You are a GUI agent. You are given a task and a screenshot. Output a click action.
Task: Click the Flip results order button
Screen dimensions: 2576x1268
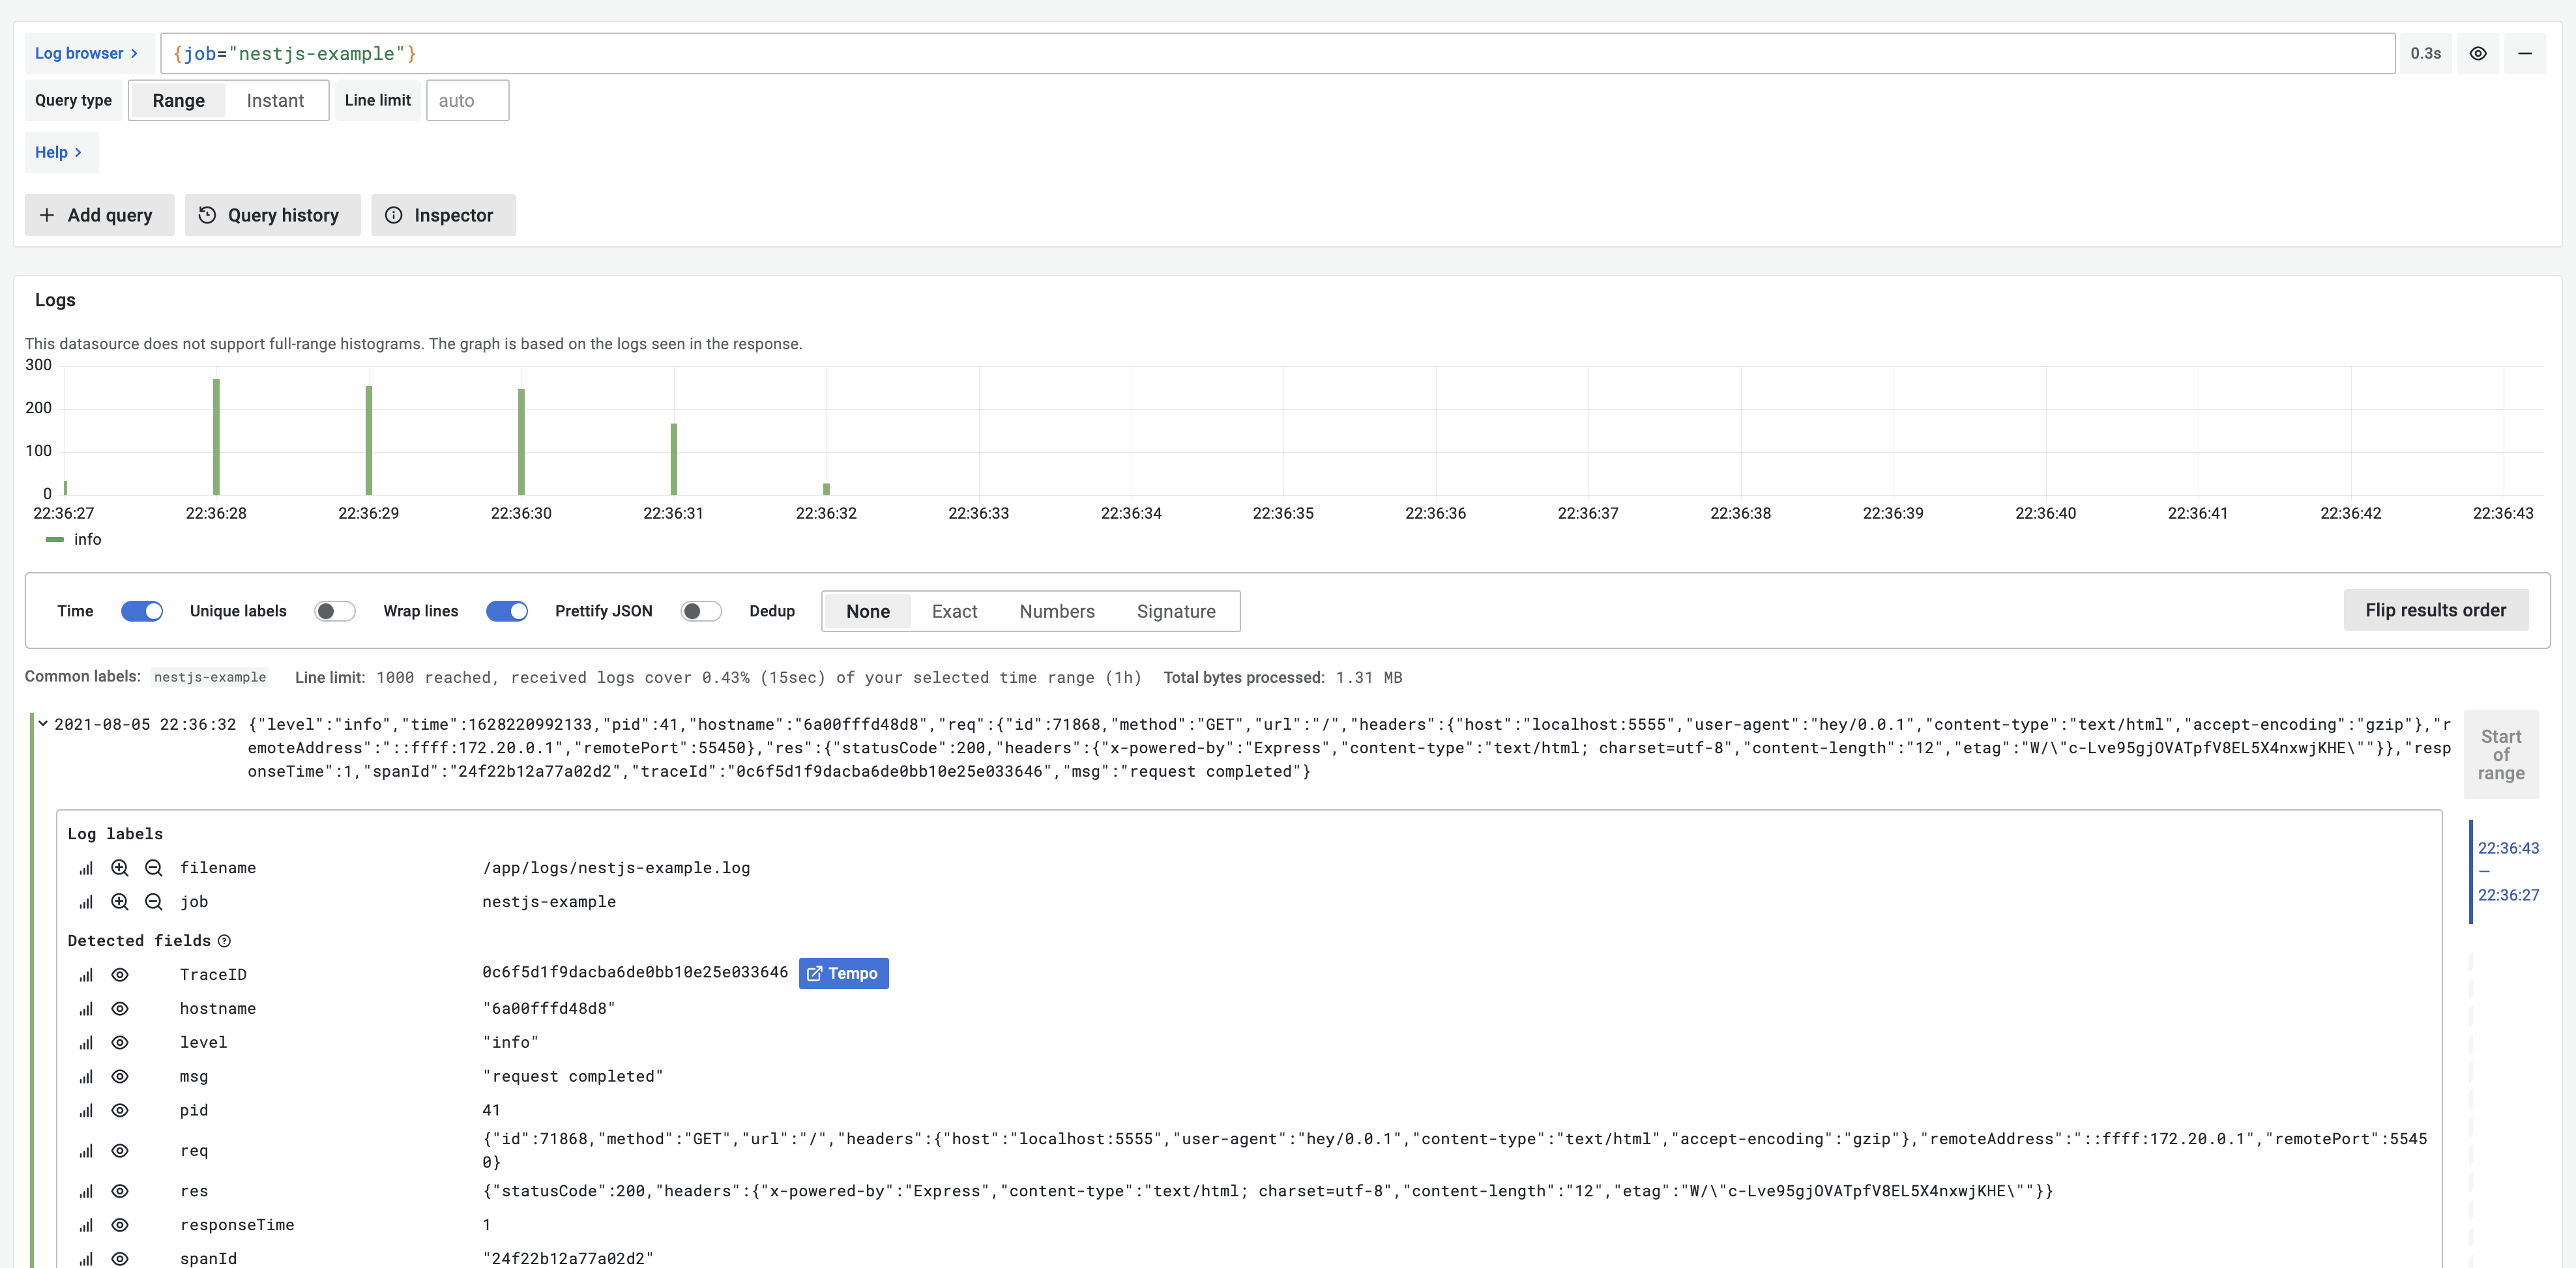coord(2437,609)
